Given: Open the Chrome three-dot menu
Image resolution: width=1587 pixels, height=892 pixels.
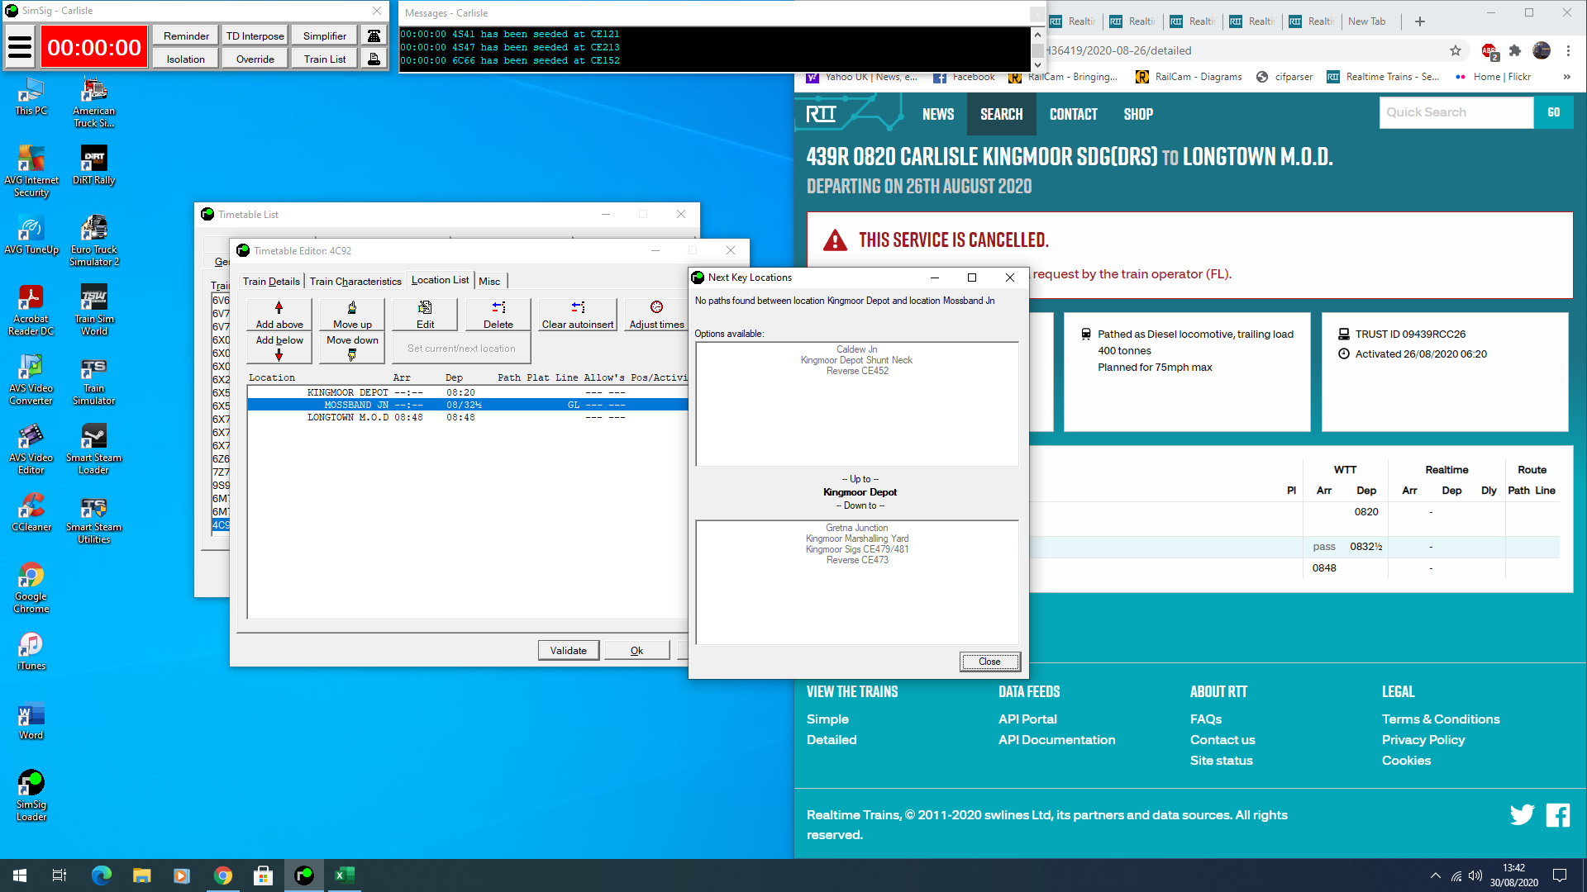Looking at the screenshot, I should (1568, 50).
